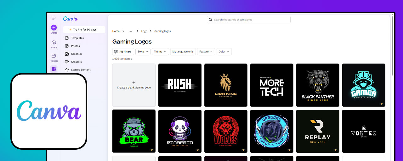Open Projects folder icon
Viewport: 403px width, 161px height.
pos(54,56)
